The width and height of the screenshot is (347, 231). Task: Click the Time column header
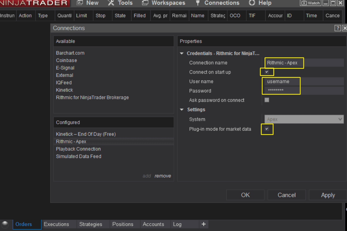(x=313, y=16)
